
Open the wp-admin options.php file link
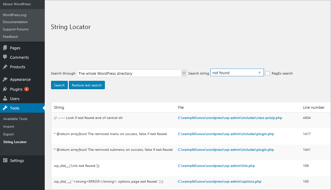(x=220, y=182)
